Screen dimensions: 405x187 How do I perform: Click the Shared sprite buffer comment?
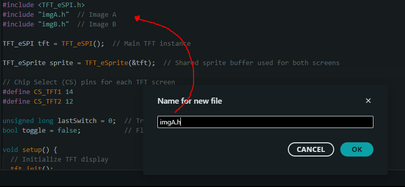tap(251, 63)
